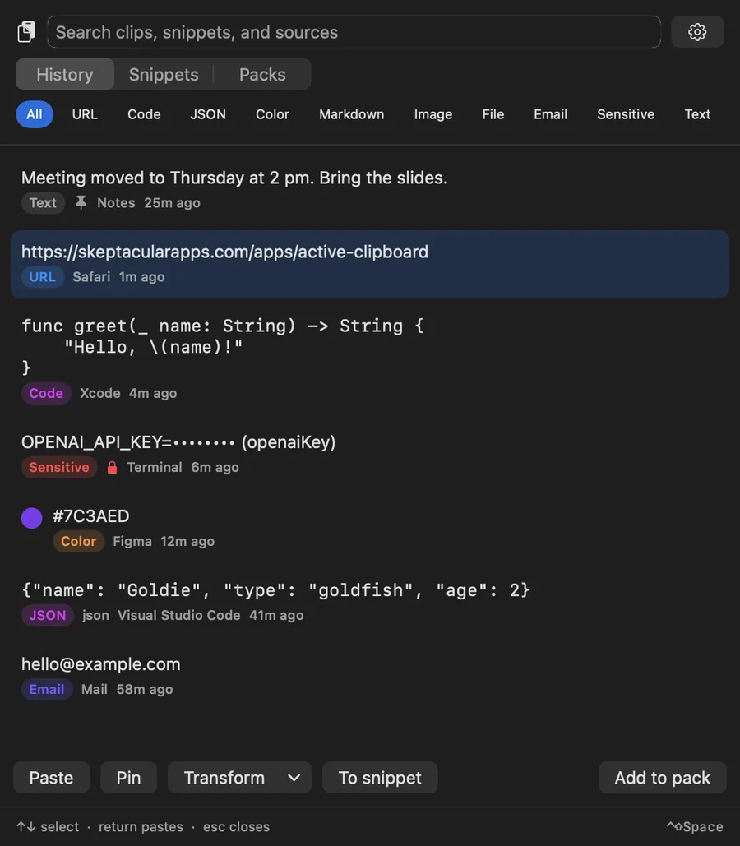Filter clips by Code
This screenshot has height=846, width=740.
point(144,114)
